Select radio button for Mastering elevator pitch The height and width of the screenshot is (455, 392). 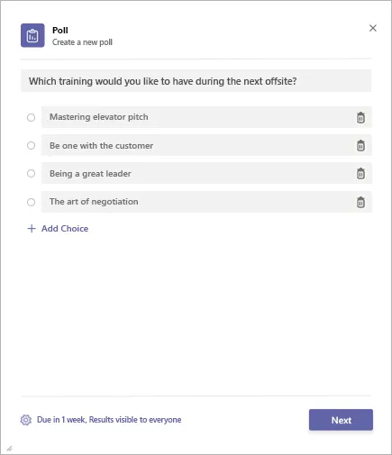click(31, 117)
